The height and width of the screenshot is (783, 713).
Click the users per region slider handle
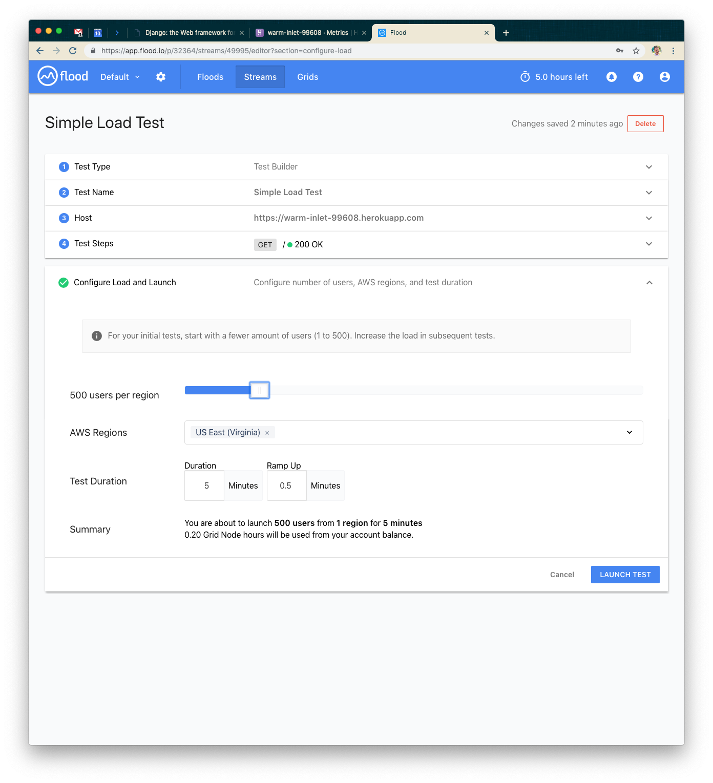(259, 390)
